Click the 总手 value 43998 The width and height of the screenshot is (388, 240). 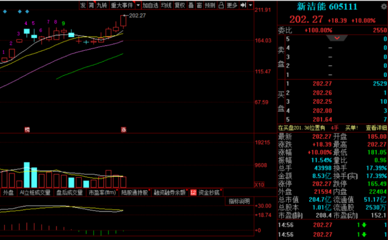pos(323,168)
